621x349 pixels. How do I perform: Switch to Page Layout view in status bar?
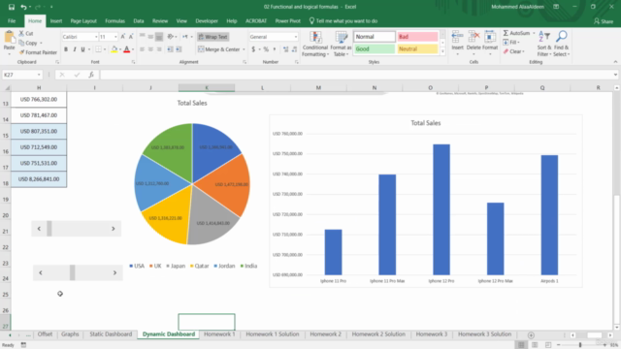(535, 345)
